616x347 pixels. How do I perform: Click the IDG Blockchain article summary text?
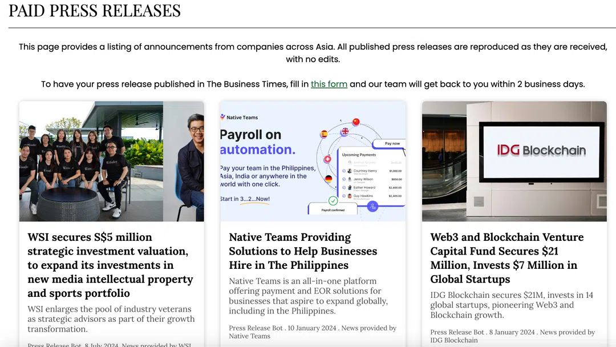coord(512,305)
